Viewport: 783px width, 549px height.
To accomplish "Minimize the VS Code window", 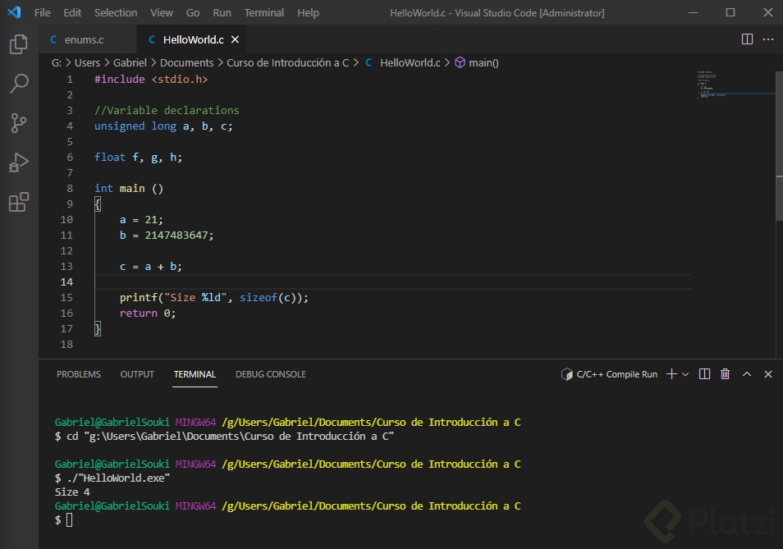I will click(x=693, y=12).
